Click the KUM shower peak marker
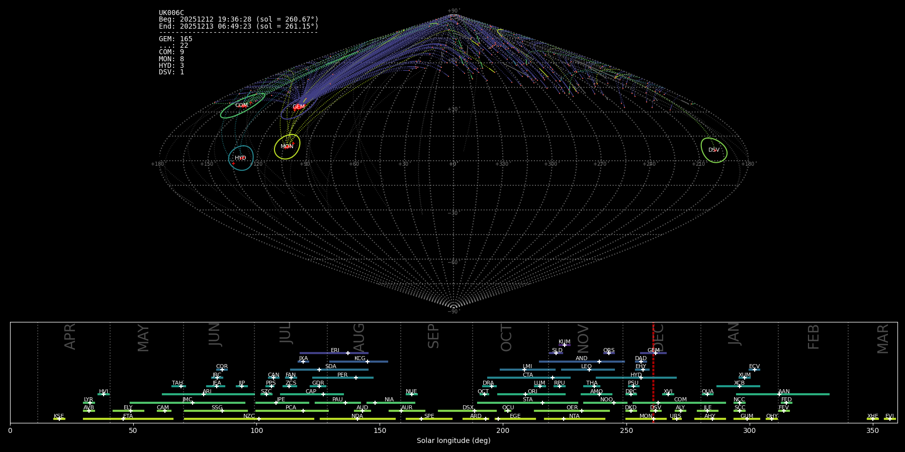905x452 pixels. (564, 345)
